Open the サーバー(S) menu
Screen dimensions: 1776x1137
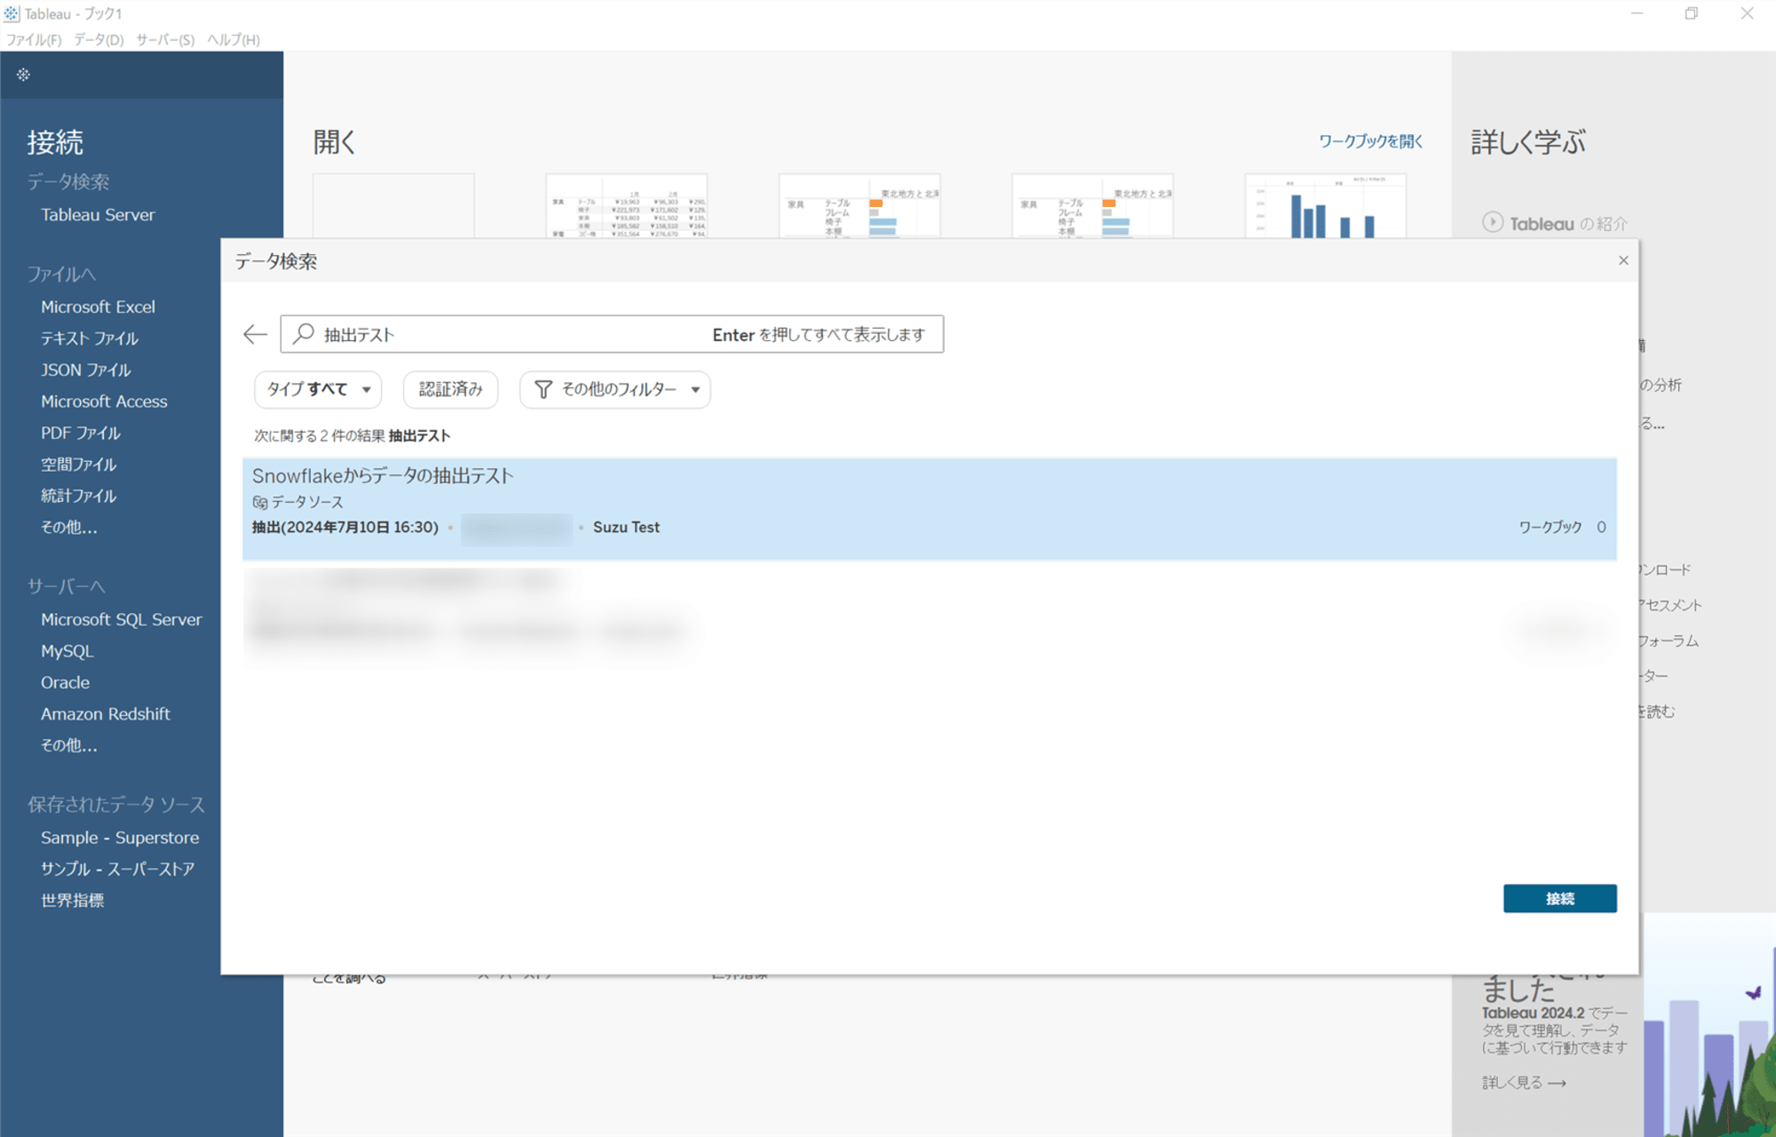click(x=165, y=40)
